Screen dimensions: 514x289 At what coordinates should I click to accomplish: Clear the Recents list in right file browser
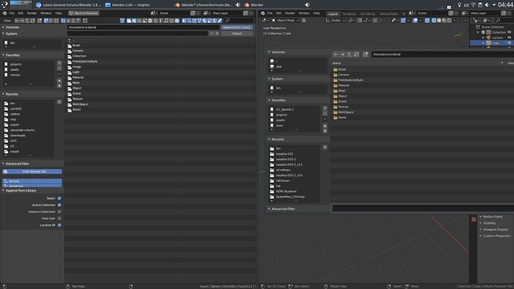(x=325, y=147)
